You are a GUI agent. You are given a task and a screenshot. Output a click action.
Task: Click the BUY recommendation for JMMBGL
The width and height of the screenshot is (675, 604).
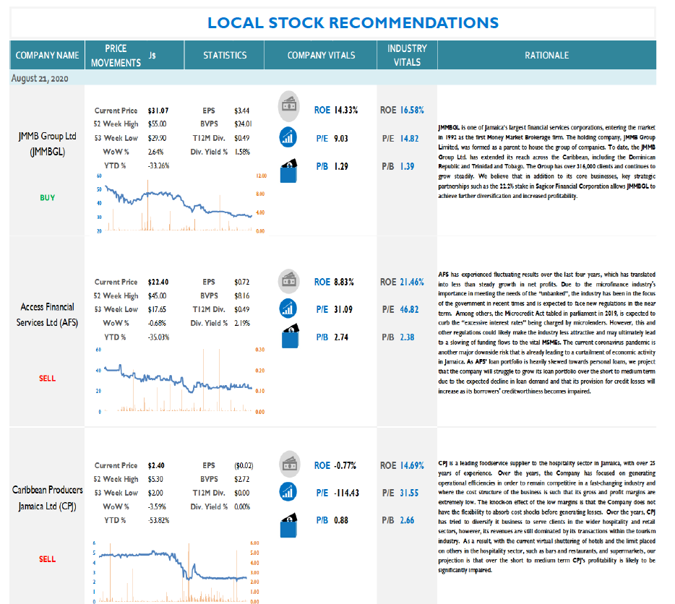pos(48,198)
